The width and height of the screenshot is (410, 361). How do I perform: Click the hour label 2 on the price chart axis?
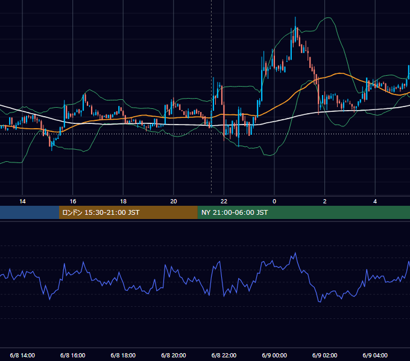pos(325,202)
